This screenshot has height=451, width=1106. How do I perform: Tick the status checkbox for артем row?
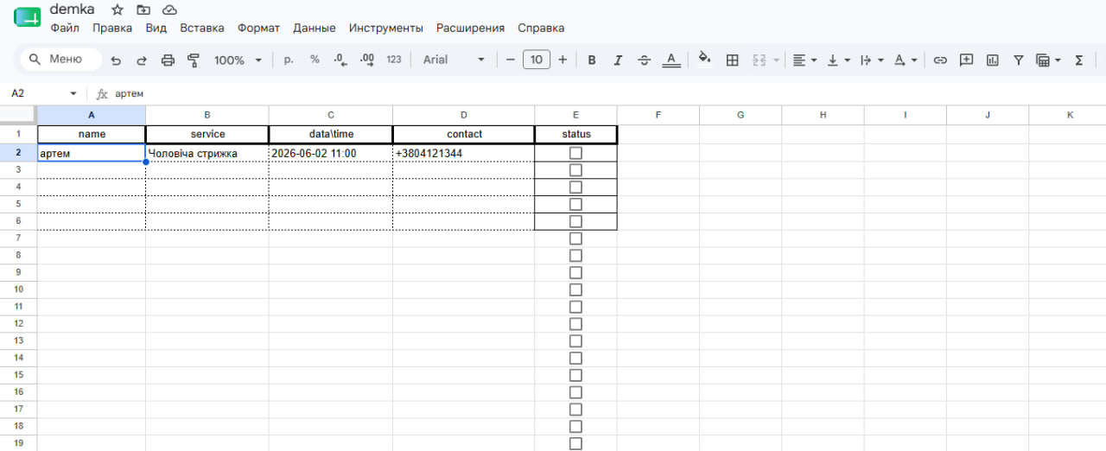pos(575,153)
